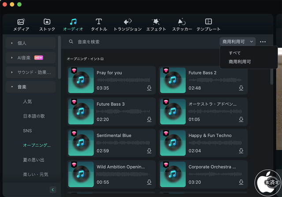Image resolution: width=282 pixels, height=197 pixels.
Task: Preview the Future Bass 2 thumbnail
Action: click(173, 80)
